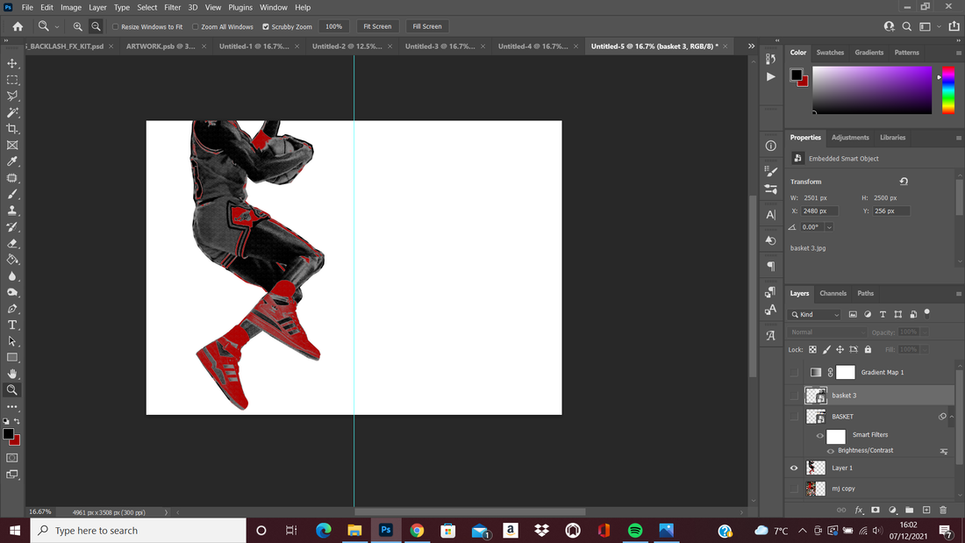Enable Zoom All Windows checkbox

(x=195, y=27)
